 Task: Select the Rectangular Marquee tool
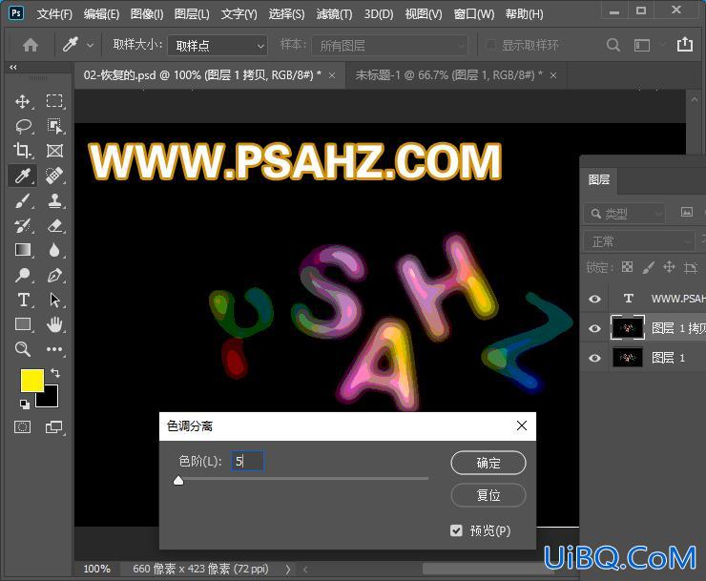pos(54,101)
